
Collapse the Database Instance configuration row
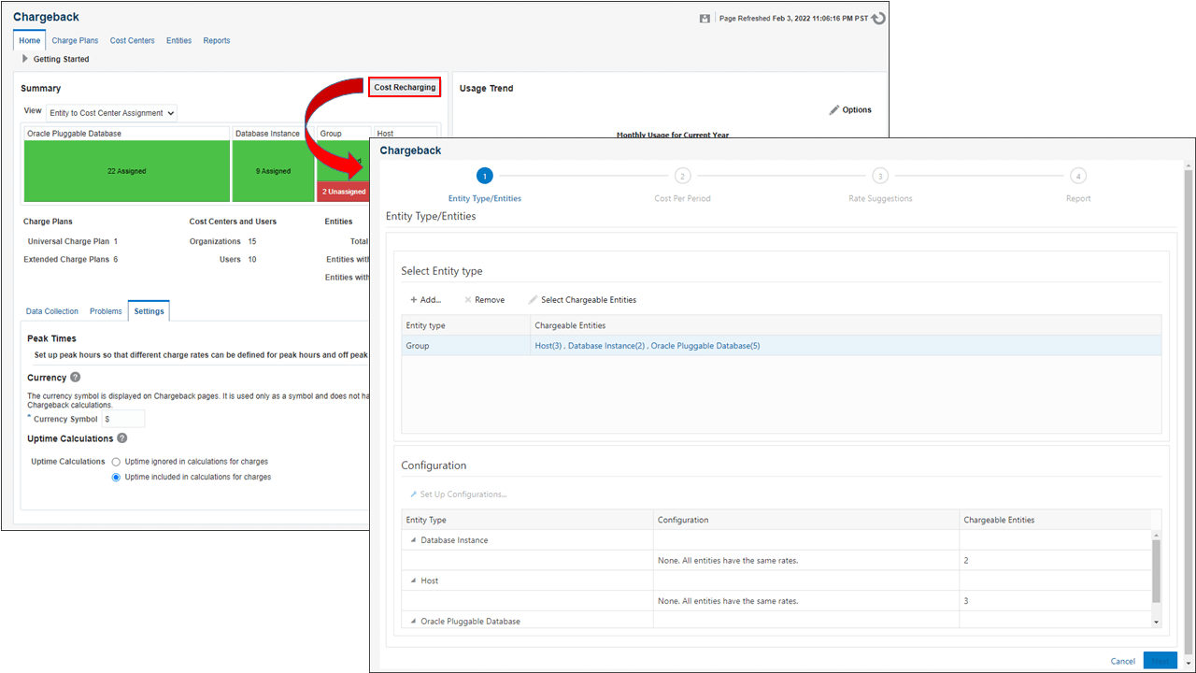pyautogui.click(x=413, y=540)
